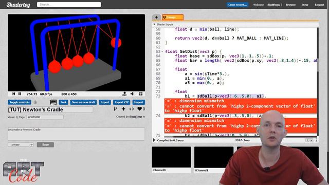
Task: Click the Export ZIP button
Action: (x=121, y=102)
